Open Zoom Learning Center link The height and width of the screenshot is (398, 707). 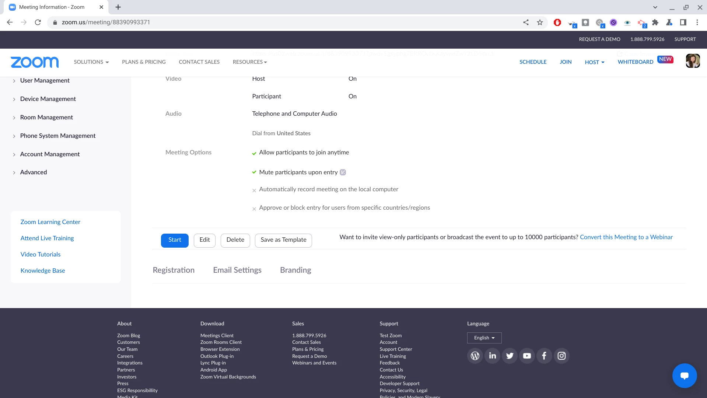(x=50, y=222)
